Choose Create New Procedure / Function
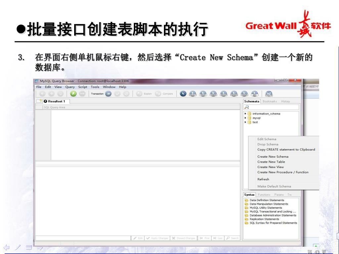 tap(284, 172)
